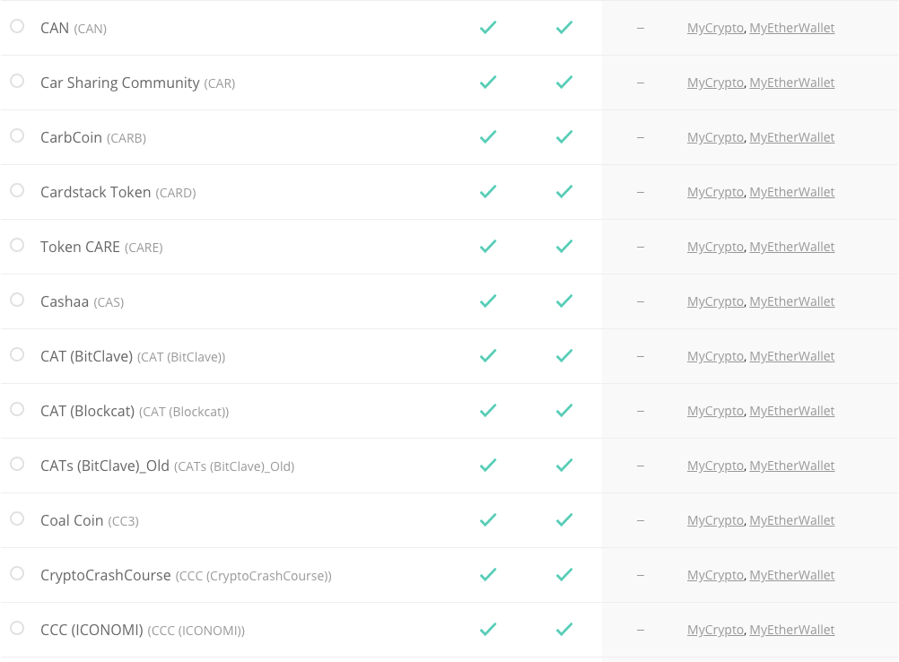Click the first checkmark on Coal Coin row

[x=488, y=519]
